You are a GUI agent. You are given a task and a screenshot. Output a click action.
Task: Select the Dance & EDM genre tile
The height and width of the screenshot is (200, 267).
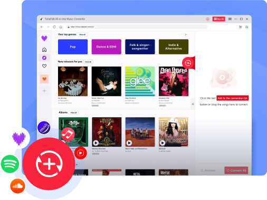[x=107, y=47]
